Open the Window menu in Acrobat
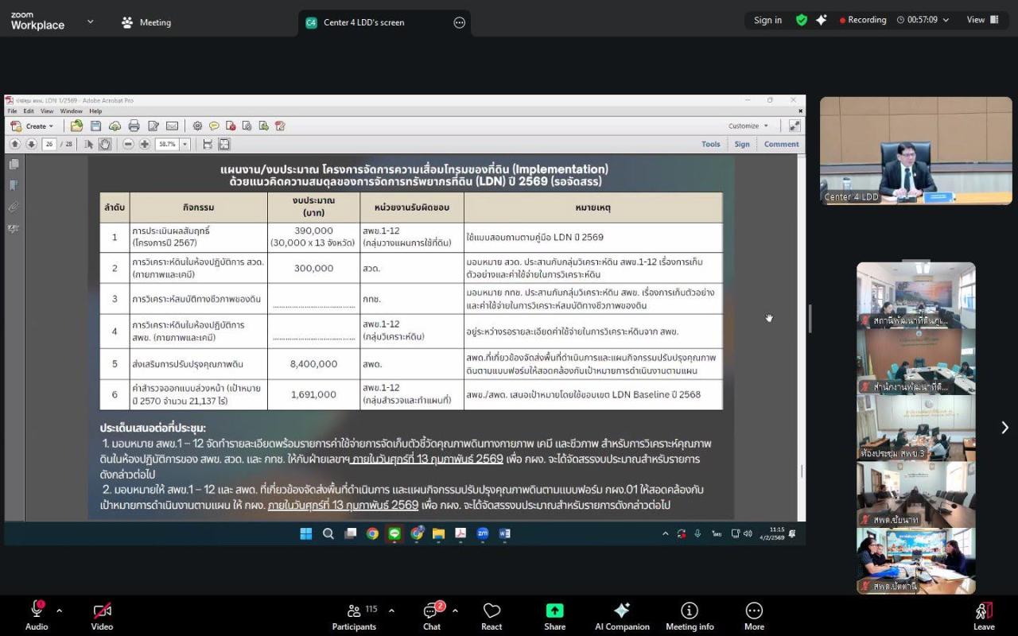 71,111
